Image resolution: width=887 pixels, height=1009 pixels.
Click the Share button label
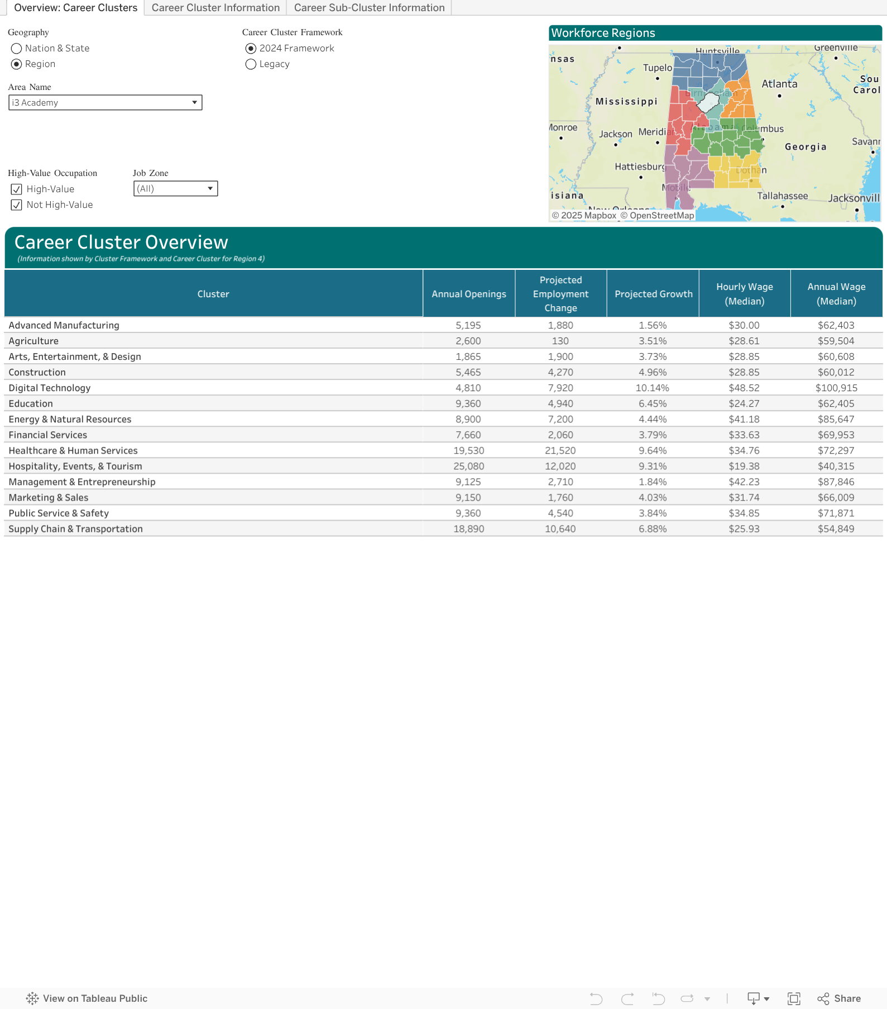(847, 998)
